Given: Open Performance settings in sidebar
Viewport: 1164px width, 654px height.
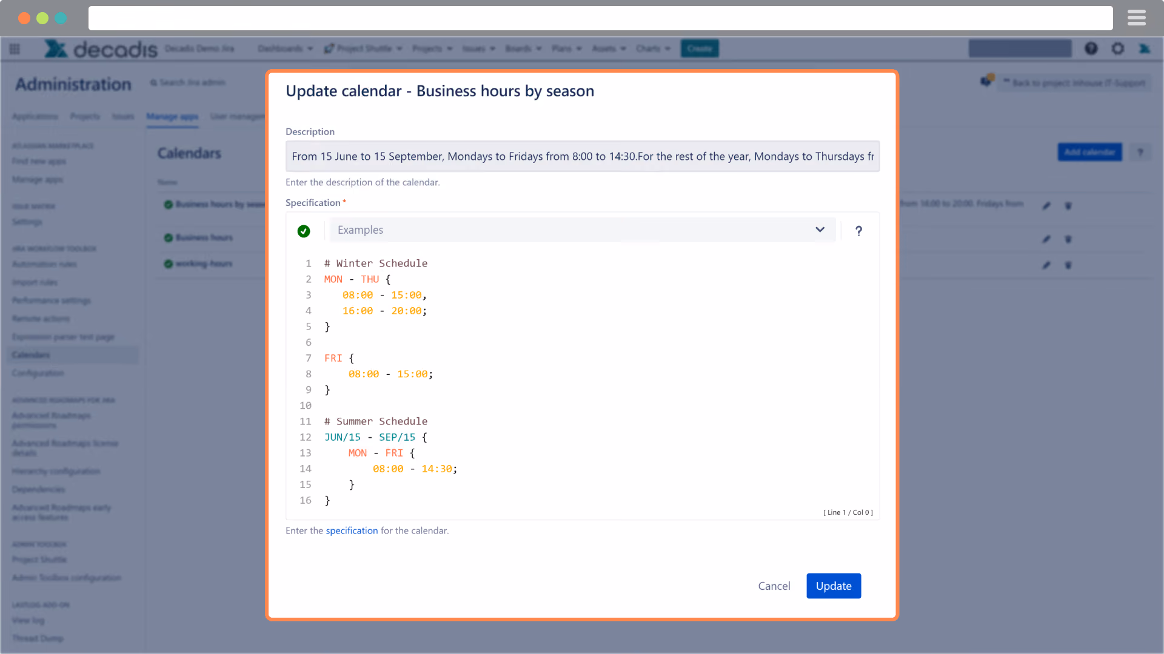Looking at the screenshot, I should point(51,300).
